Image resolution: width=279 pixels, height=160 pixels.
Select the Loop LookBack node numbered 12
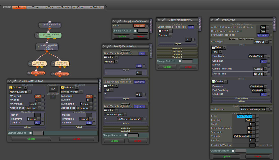(x=50, y=35)
